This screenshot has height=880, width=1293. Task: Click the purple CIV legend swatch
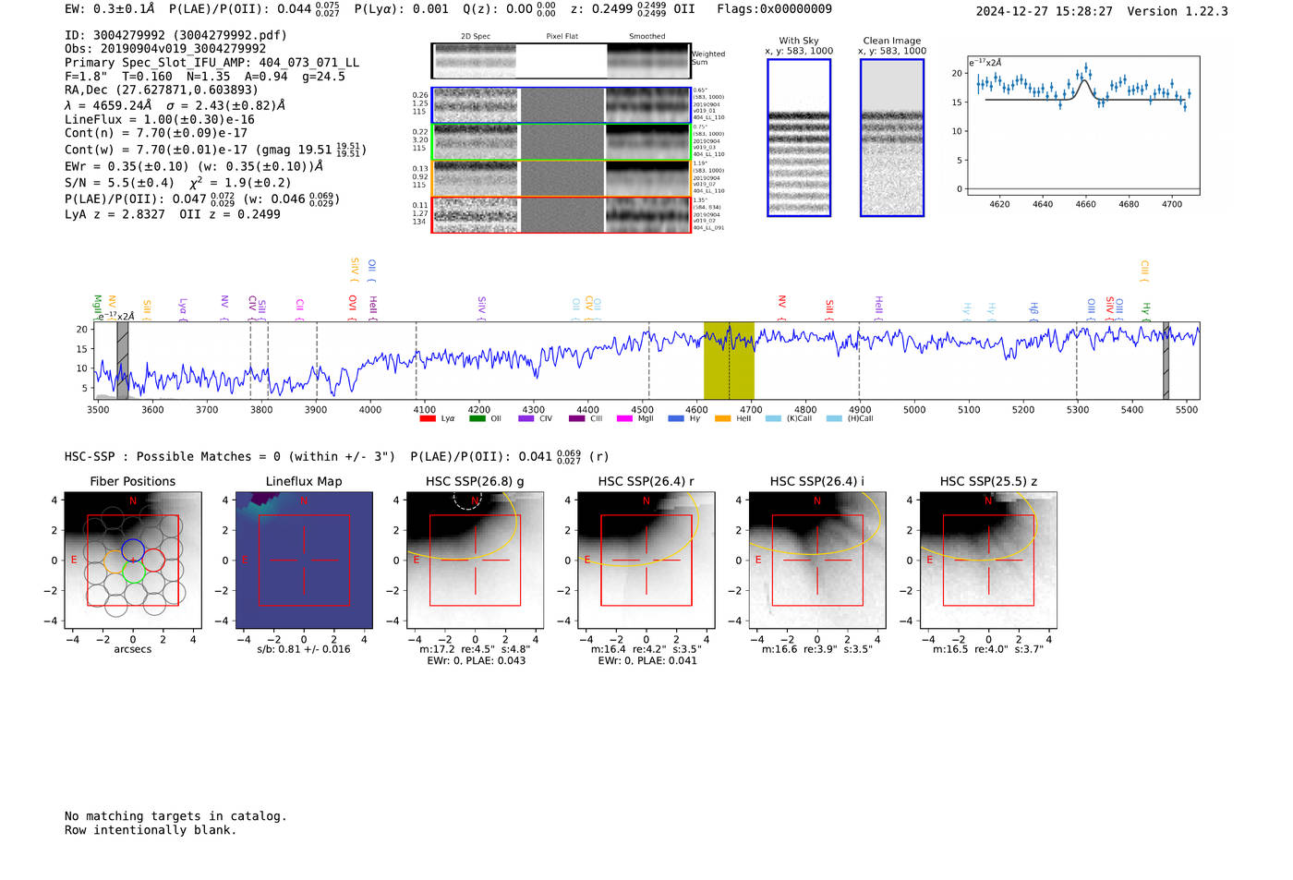click(526, 419)
